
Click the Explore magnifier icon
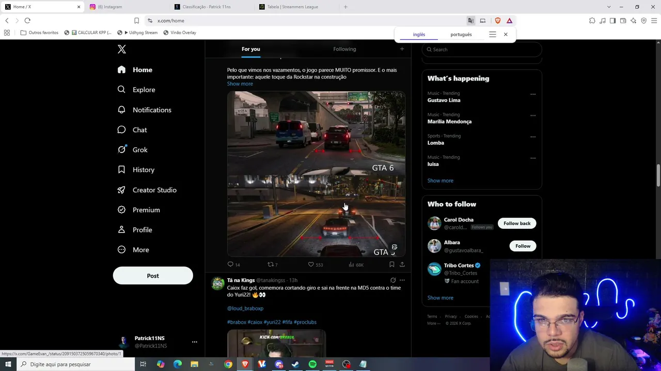pos(121,90)
